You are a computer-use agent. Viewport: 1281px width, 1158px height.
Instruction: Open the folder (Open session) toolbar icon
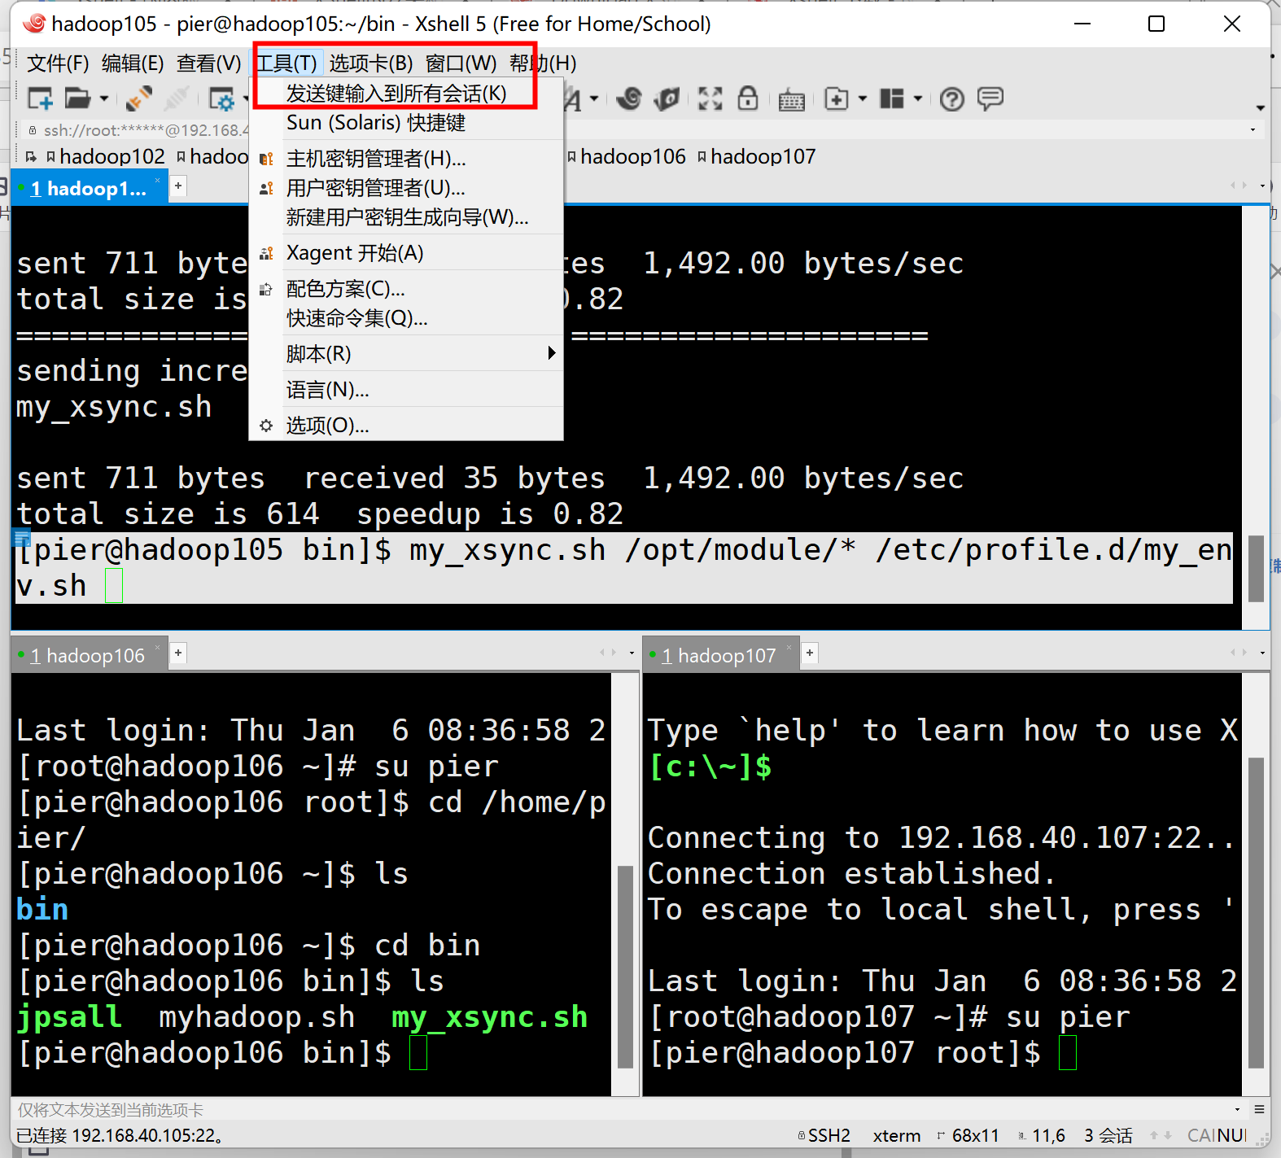[x=78, y=98]
